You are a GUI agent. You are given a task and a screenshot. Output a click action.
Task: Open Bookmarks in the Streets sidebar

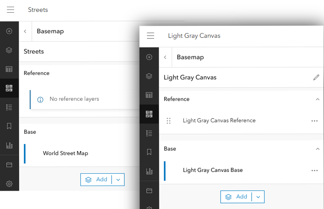[9, 127]
